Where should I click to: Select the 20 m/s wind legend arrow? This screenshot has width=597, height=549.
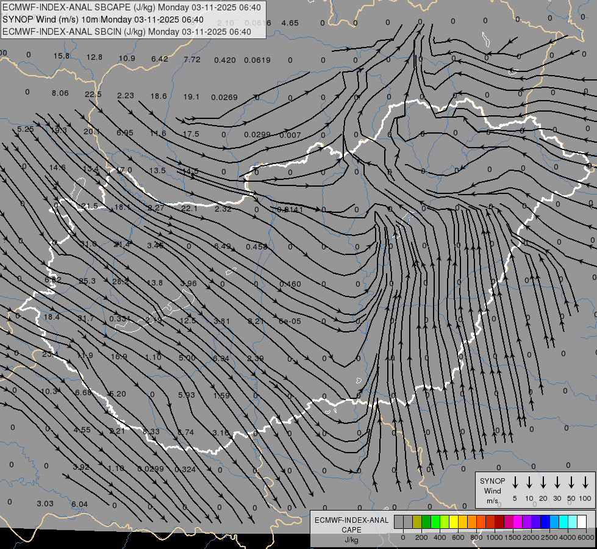click(543, 483)
